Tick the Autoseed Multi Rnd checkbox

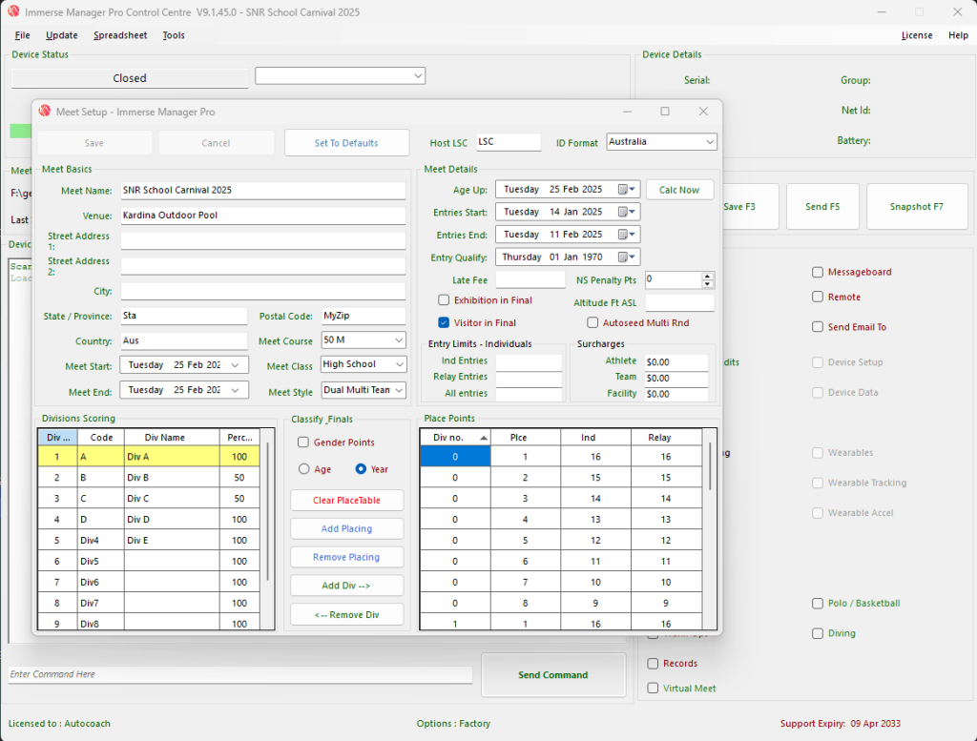pos(592,322)
